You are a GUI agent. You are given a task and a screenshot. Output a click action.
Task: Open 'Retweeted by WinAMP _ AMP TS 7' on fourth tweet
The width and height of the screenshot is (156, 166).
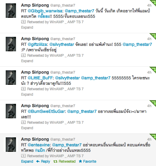click(x=55, y=122)
